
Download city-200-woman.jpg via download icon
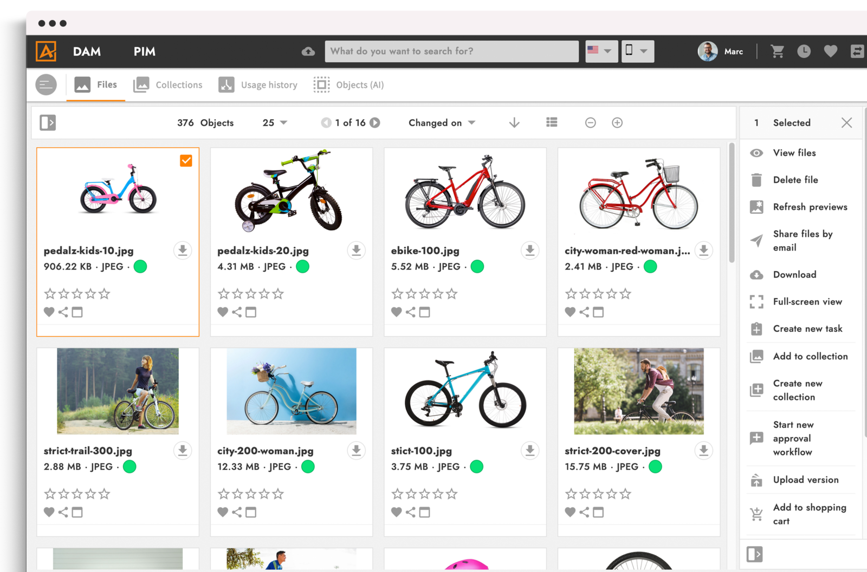point(356,450)
